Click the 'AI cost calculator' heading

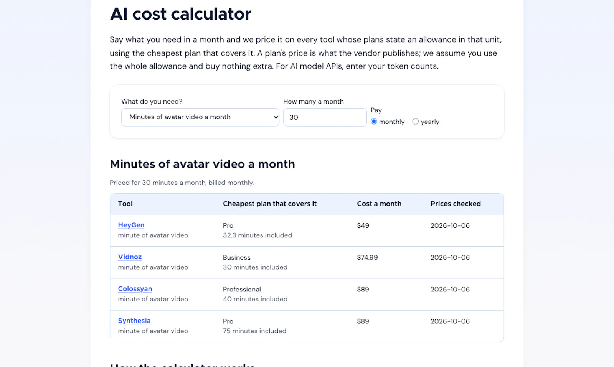click(180, 14)
